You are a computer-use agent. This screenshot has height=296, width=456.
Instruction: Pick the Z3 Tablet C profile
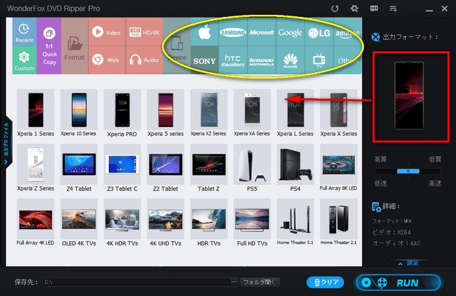pos(122,168)
